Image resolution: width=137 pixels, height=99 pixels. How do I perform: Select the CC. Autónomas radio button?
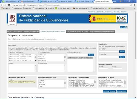click(38, 52)
